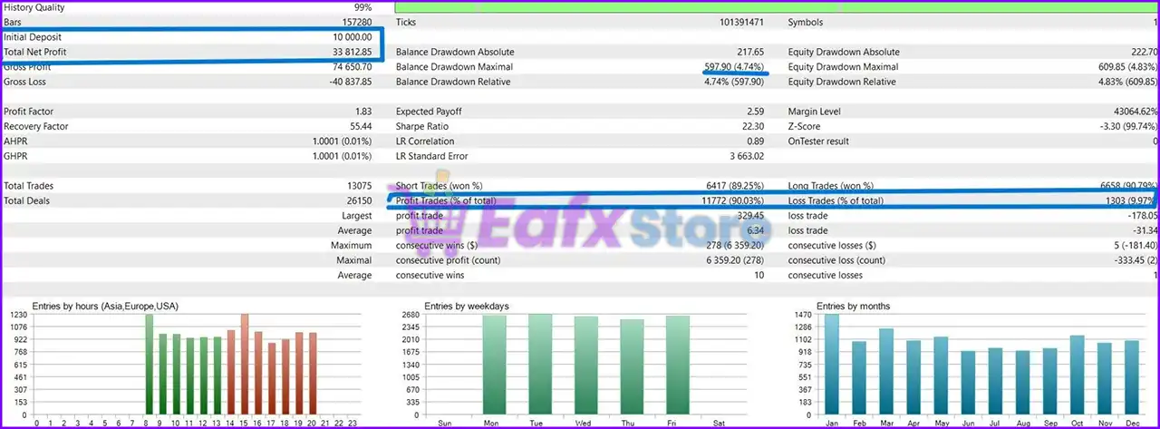
Task: Click the Friday bar in weekdays chart
Action: (x=678, y=365)
